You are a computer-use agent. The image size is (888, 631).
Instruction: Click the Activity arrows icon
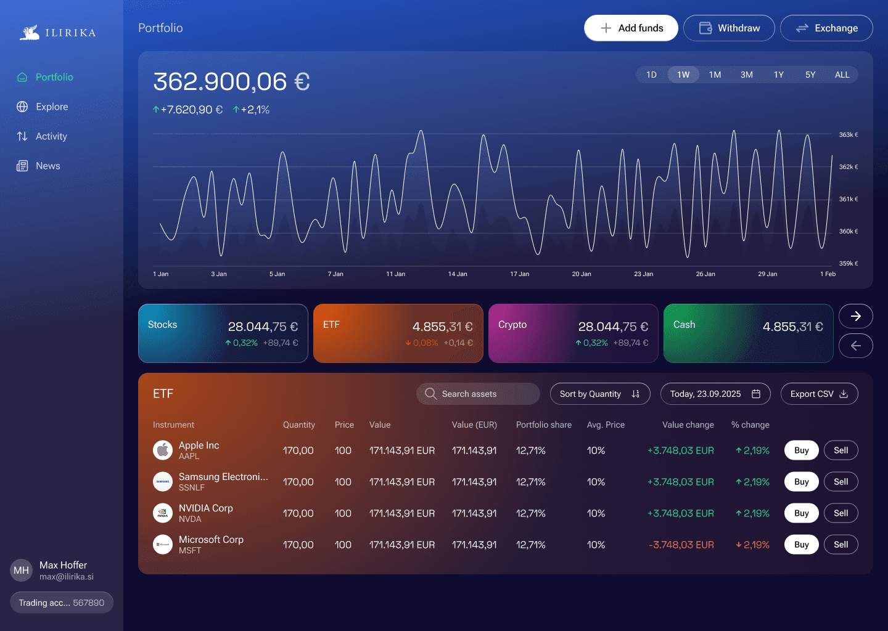[22, 136]
